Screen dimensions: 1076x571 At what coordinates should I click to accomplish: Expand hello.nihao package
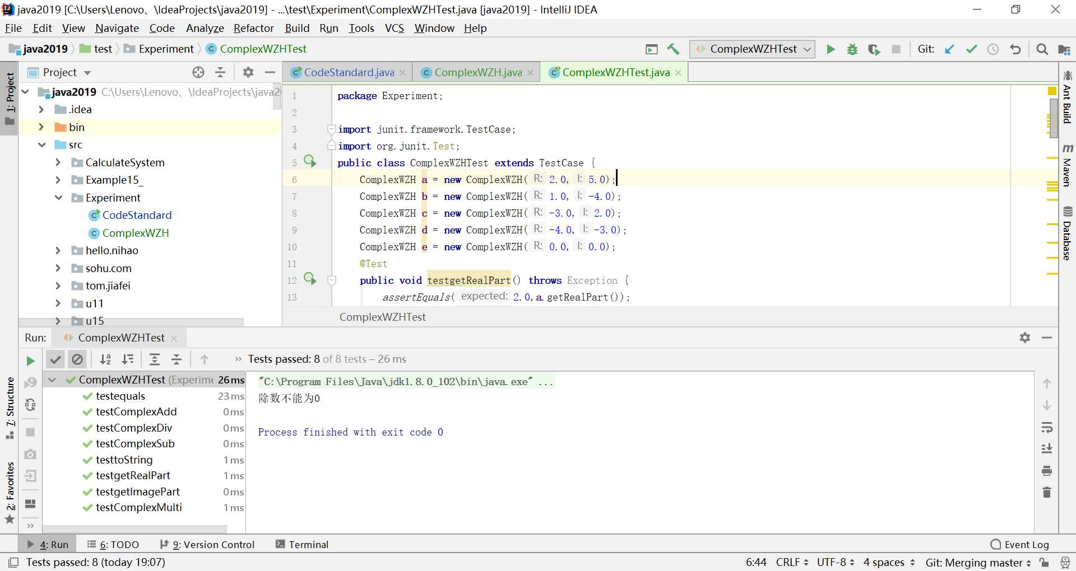tap(58, 250)
